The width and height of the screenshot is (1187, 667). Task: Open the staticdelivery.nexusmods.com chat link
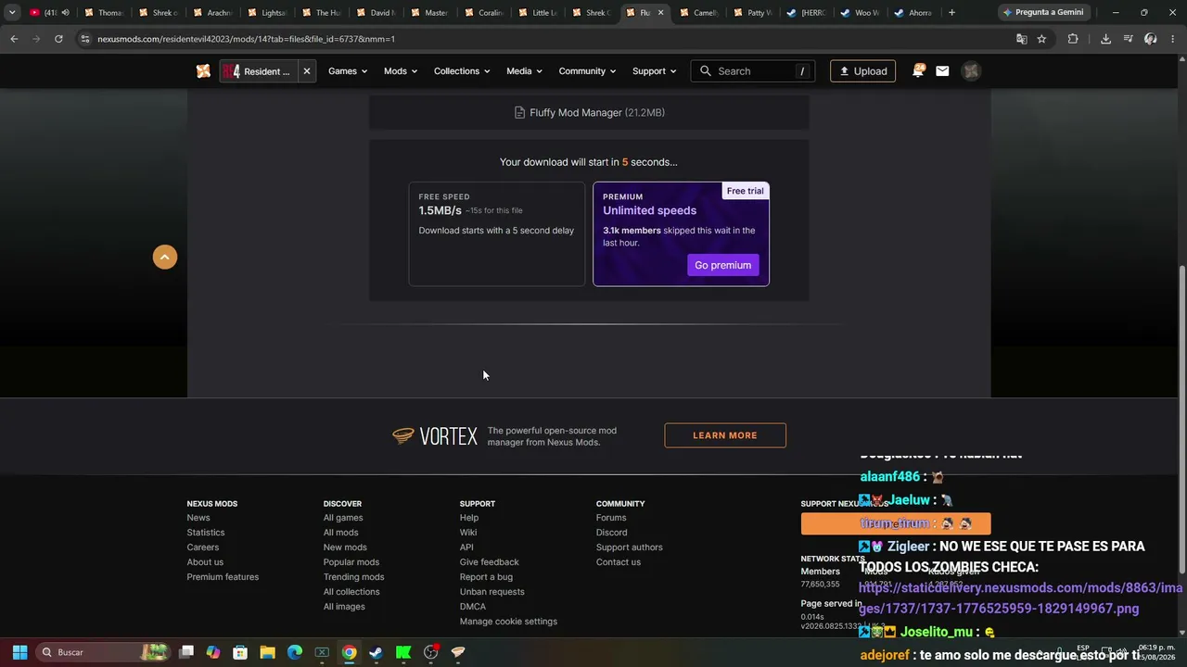[x=1020, y=598]
